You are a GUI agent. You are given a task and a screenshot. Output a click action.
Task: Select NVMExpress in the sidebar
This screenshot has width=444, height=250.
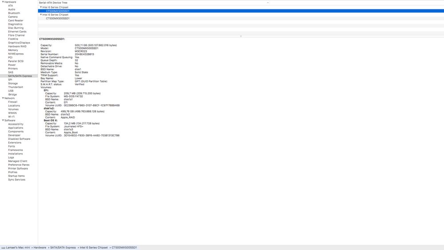16,54
